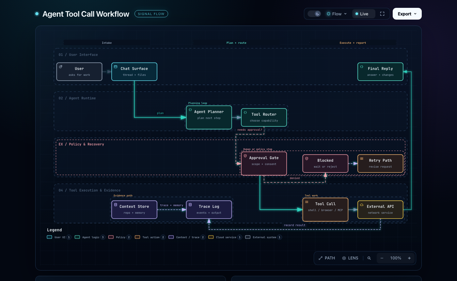Click the 'denied' edge label
Image resolution: width=457 pixels, height=281 pixels.
click(294, 178)
